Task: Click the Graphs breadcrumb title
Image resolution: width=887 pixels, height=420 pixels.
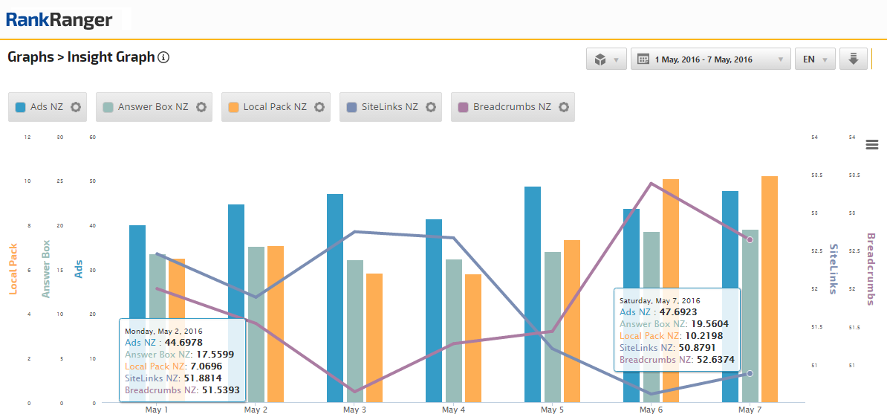Action: coord(30,57)
